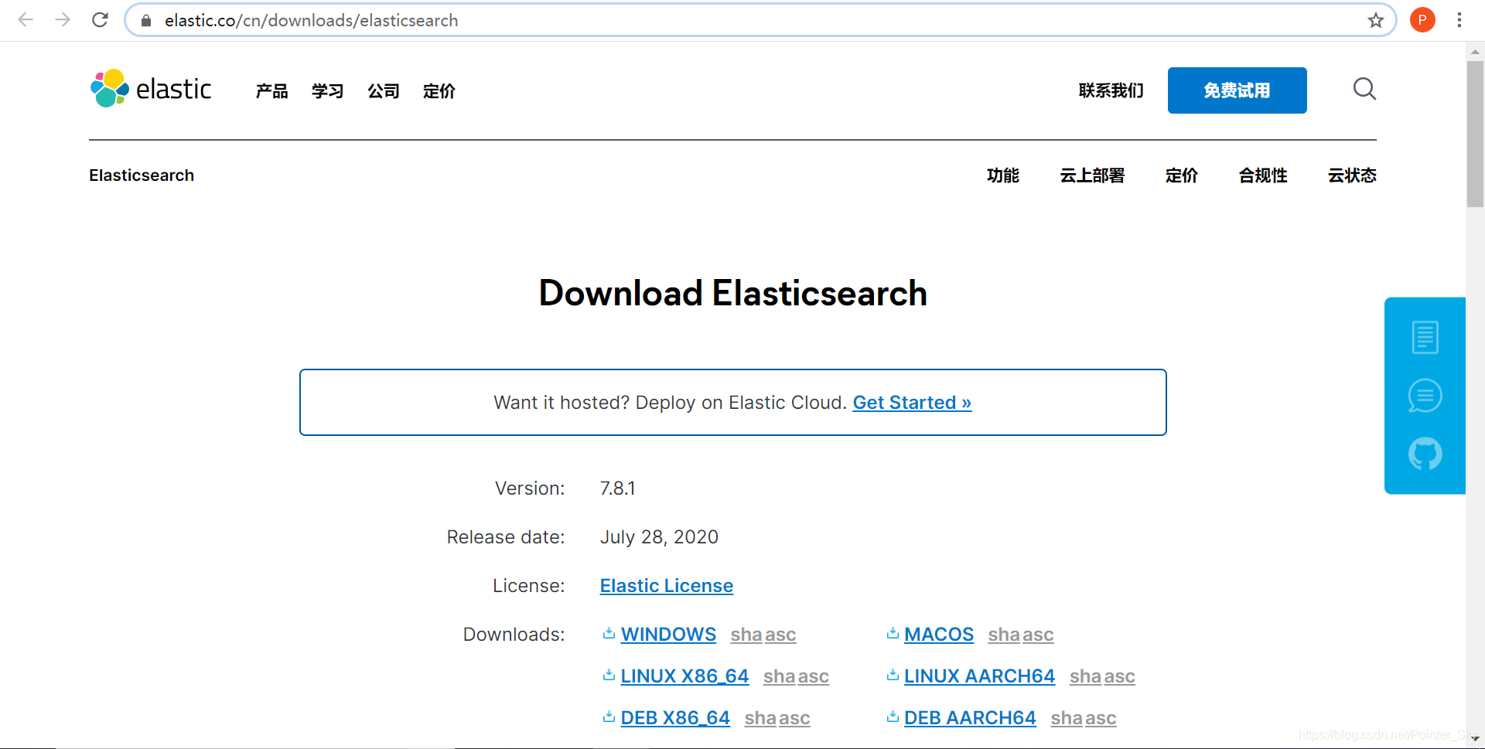Click the elastic logo
1485x749 pixels.
(151, 89)
